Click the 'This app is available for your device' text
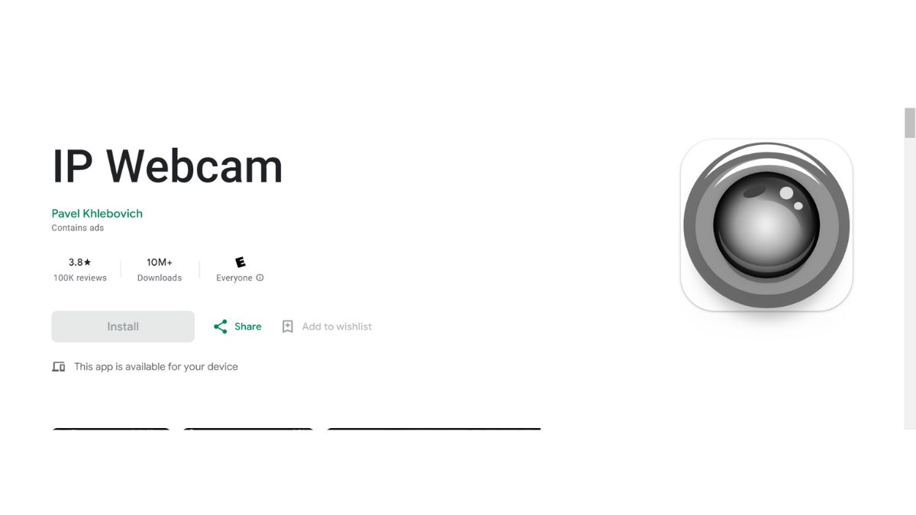The image size is (916, 515). pyautogui.click(x=156, y=367)
